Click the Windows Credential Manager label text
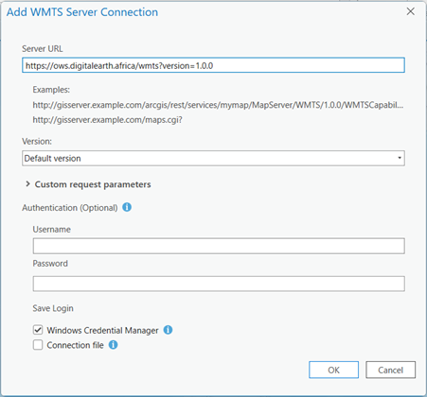The width and height of the screenshot is (427, 397). pos(102,330)
